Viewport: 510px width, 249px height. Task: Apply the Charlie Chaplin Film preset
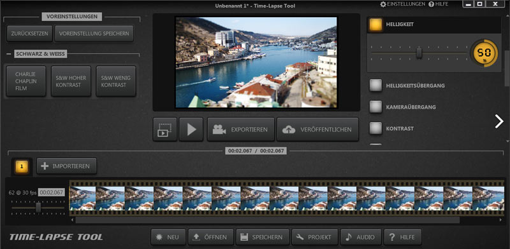pos(26,81)
